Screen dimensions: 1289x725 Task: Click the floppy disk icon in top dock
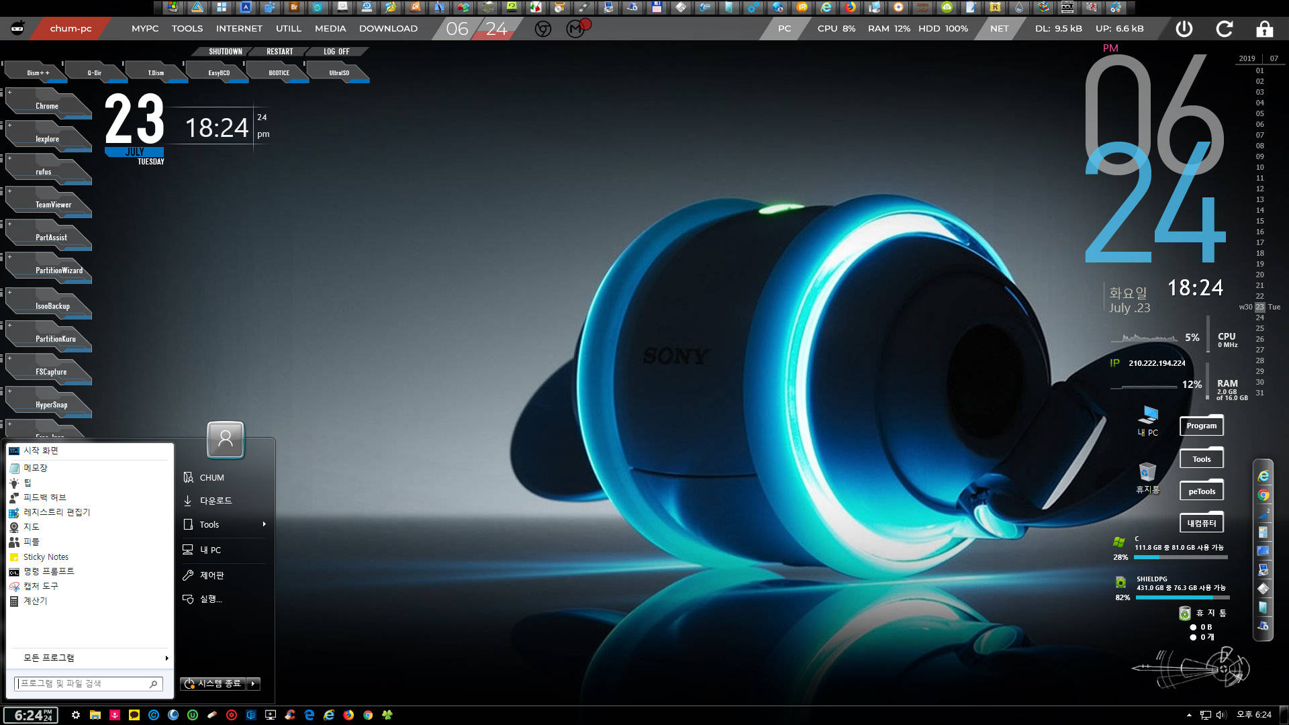[x=657, y=7]
